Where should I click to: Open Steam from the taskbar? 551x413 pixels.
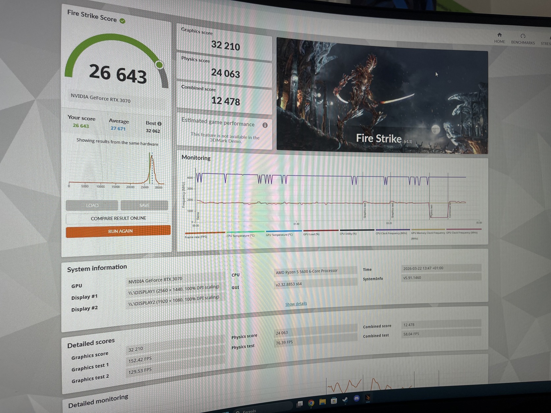point(345,399)
